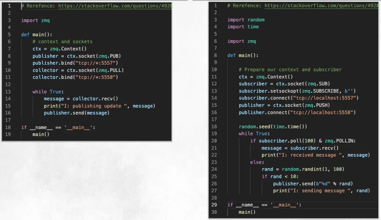The image size is (381, 220).
Task: Click the 'if subscriber.poll(100) & zmq.POLLIN:' line
Action: [303, 141]
